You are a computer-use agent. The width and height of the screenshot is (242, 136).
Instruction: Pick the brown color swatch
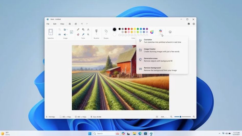pos(126,32)
